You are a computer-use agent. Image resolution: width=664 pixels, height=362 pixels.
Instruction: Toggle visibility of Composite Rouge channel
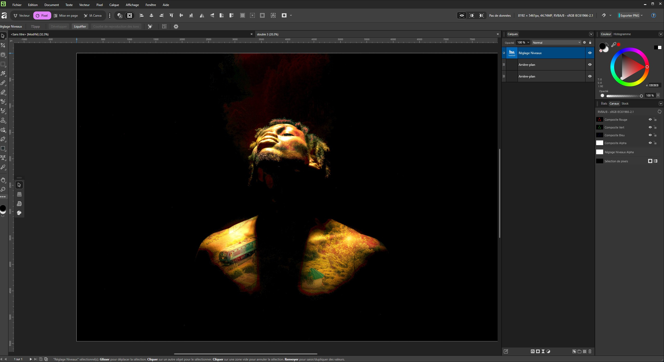(650, 120)
